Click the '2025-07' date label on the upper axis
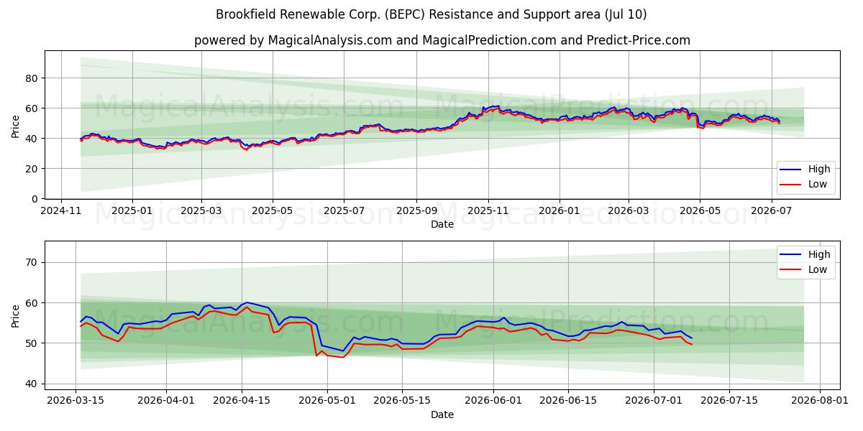 coord(344,212)
